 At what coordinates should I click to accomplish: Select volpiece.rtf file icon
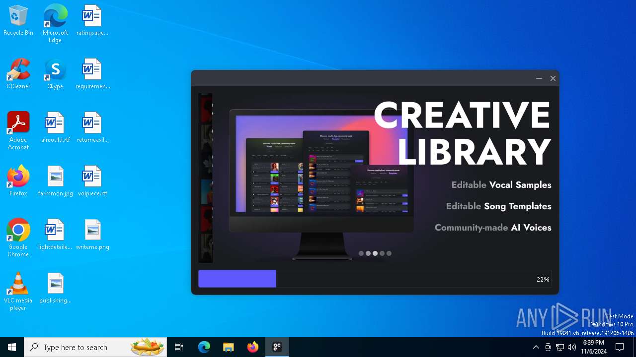click(x=92, y=181)
